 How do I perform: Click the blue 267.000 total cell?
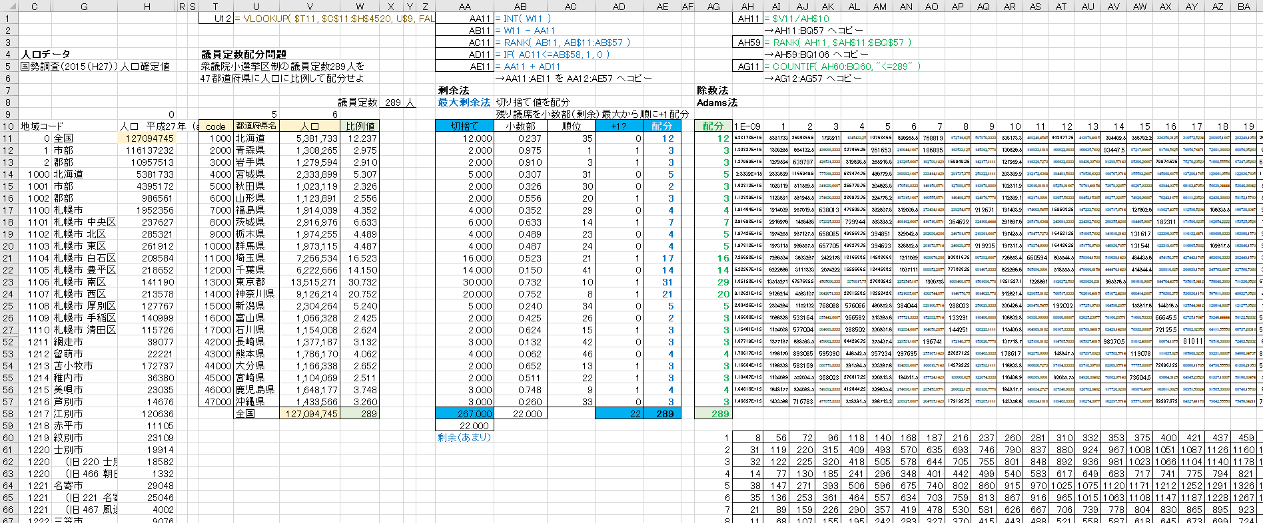coord(464,413)
